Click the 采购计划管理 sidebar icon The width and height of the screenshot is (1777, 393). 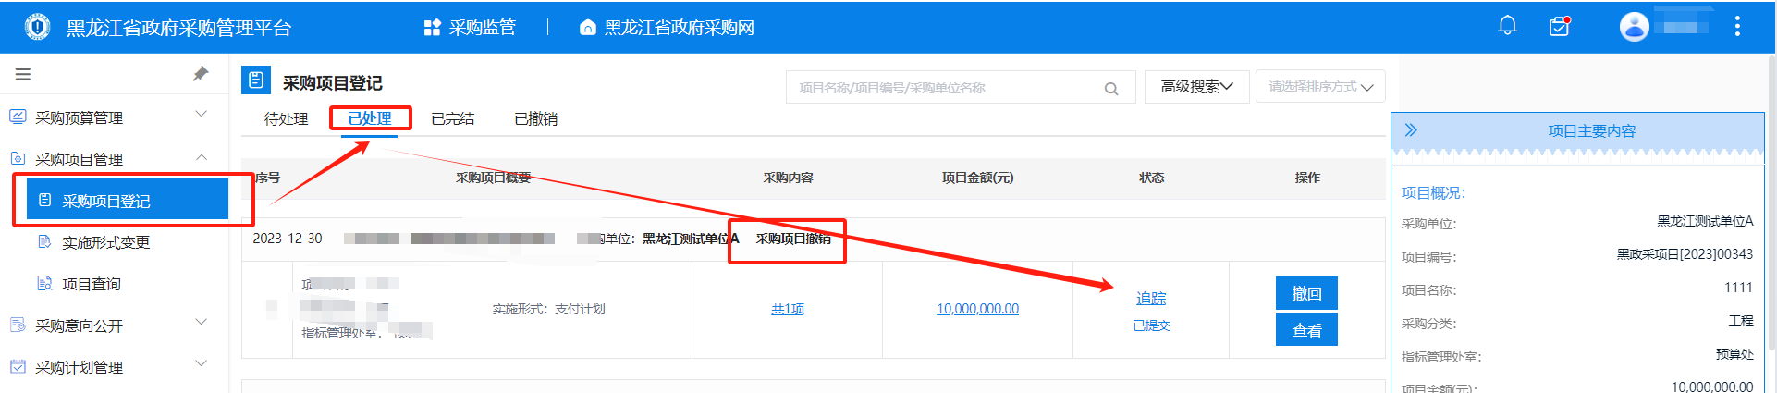[x=18, y=366]
